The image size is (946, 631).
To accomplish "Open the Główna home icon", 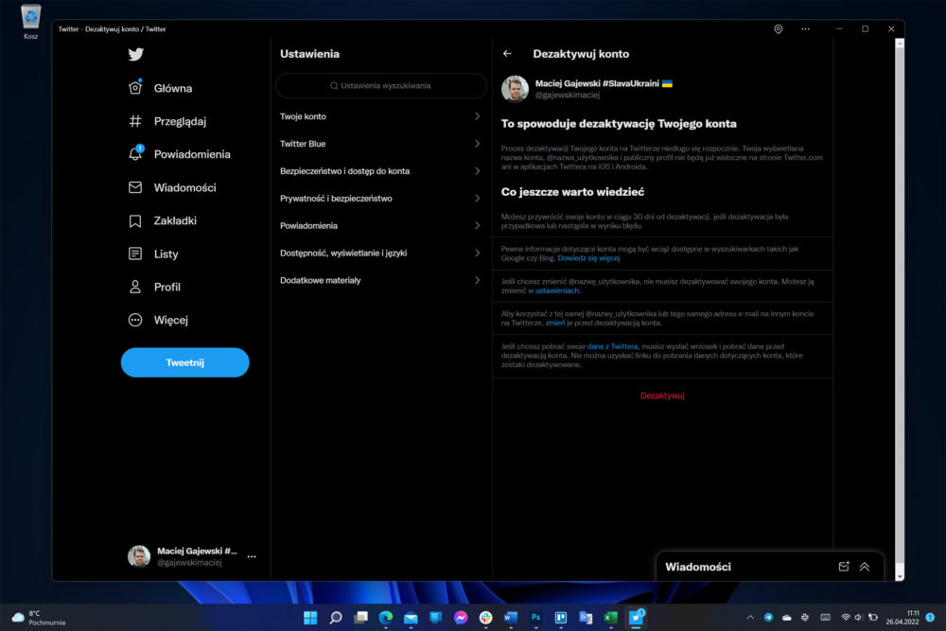I will (x=135, y=87).
